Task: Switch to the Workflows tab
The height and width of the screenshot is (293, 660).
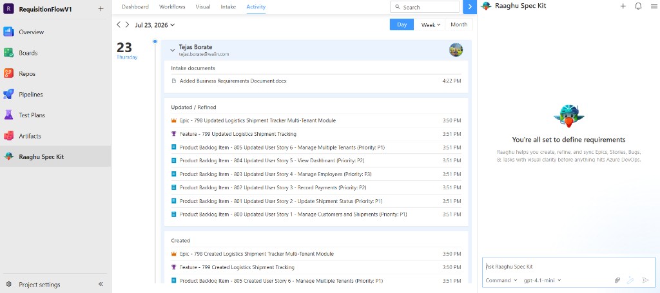Action: pos(172,6)
